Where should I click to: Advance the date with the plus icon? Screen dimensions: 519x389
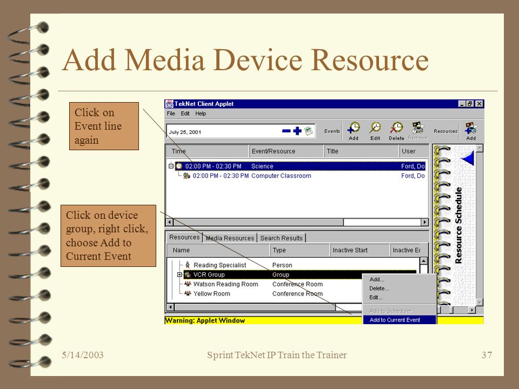pyautogui.click(x=297, y=131)
